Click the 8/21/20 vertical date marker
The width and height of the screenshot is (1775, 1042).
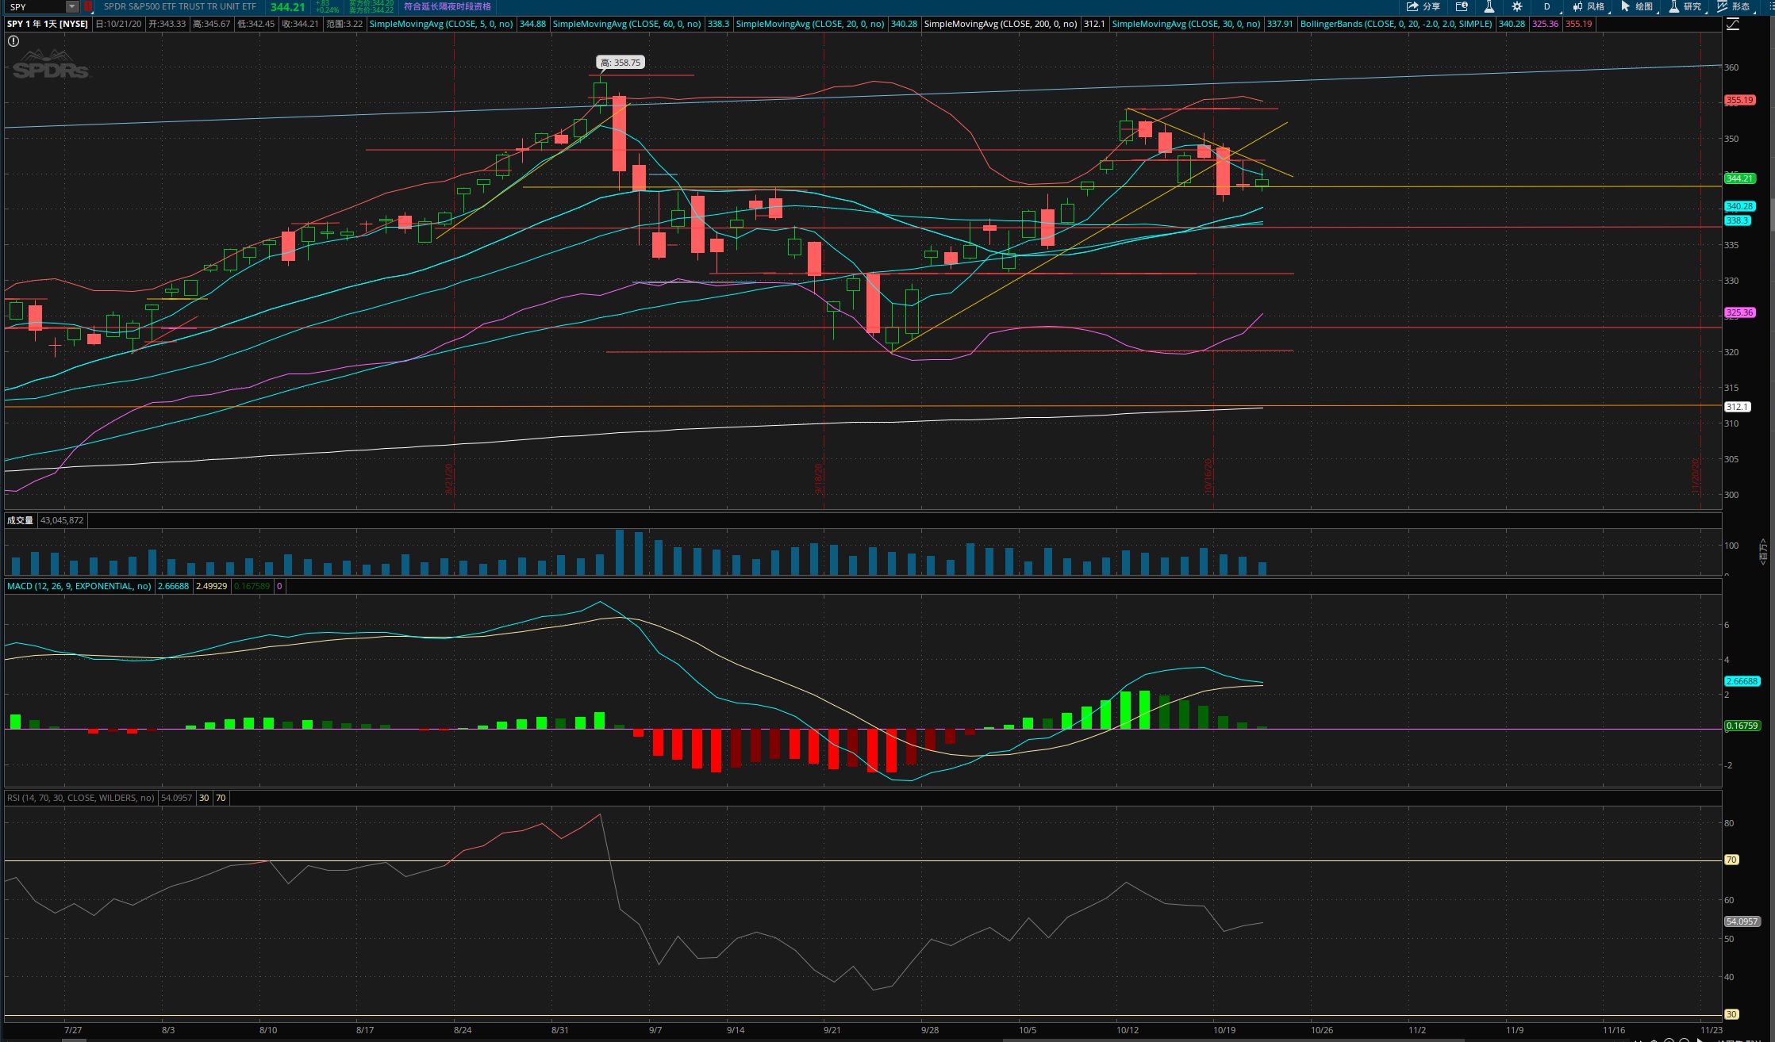click(x=449, y=479)
